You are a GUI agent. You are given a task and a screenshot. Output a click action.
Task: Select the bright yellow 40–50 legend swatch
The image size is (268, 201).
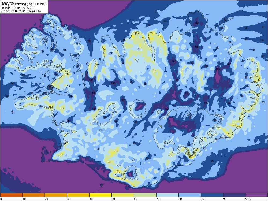pos(100,195)
